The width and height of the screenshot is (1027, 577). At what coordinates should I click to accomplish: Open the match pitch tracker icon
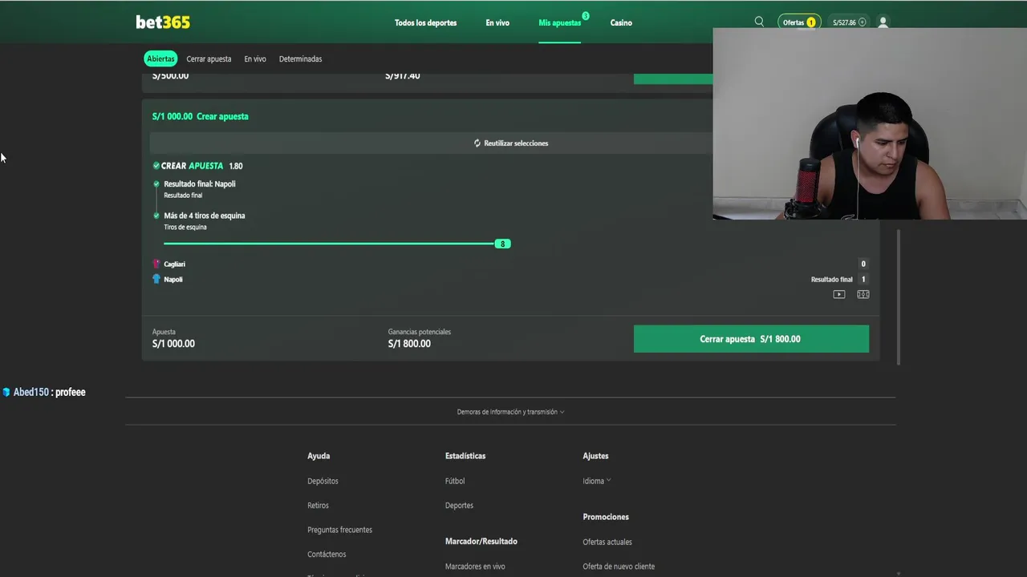863,294
